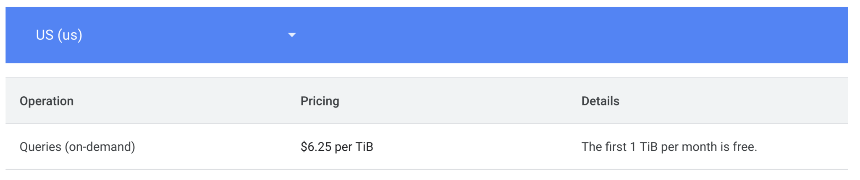Click "per TiB" in the pricing cell
The width and height of the screenshot is (860, 180).
(x=354, y=147)
